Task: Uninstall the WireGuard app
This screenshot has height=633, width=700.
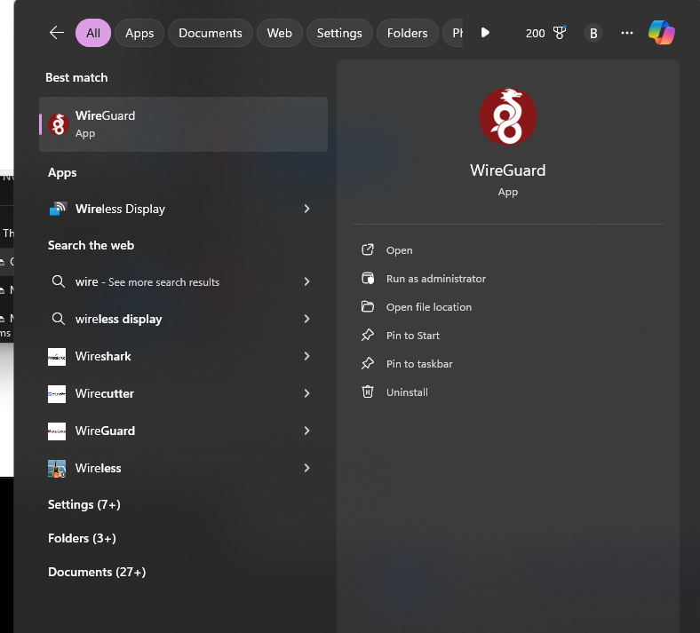Action: (x=407, y=392)
